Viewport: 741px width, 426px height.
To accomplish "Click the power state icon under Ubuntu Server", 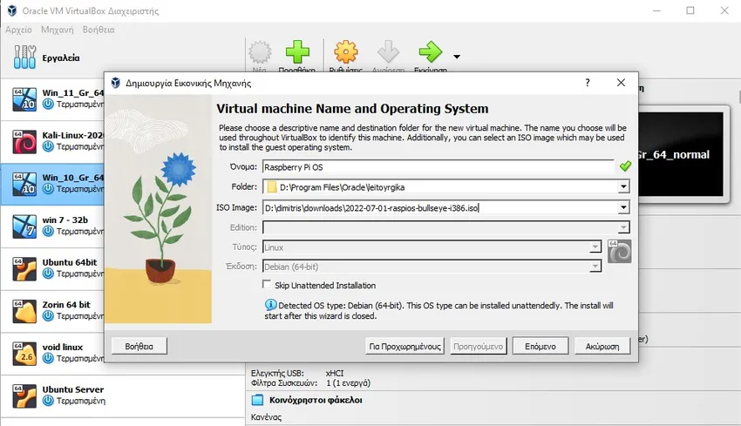I will pyautogui.click(x=48, y=401).
